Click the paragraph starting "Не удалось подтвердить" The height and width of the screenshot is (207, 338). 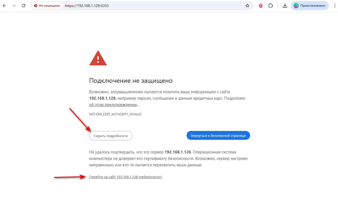(x=168, y=159)
